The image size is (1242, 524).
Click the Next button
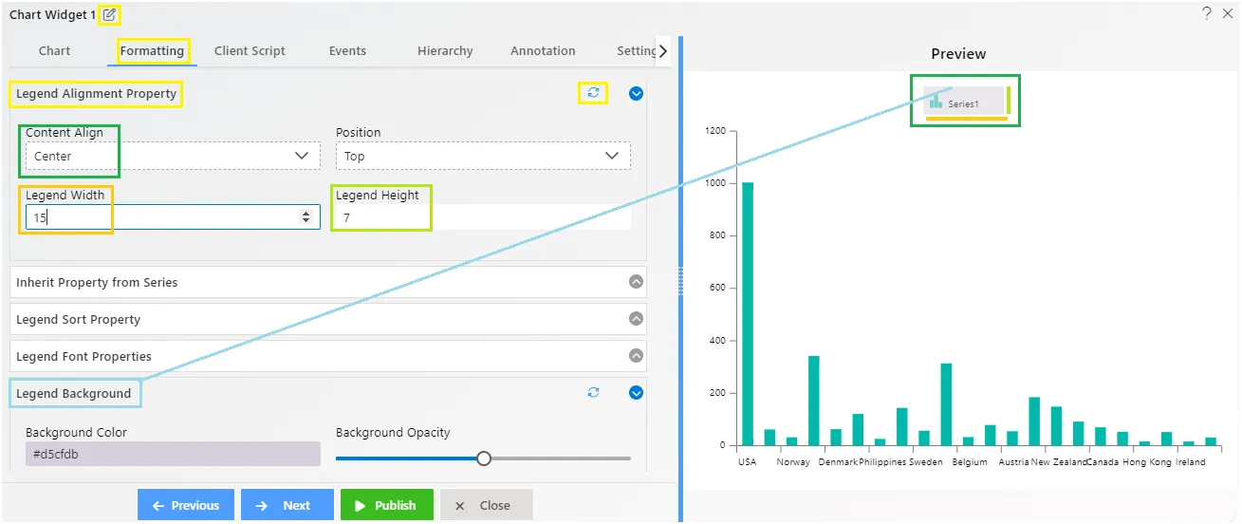[x=287, y=505]
